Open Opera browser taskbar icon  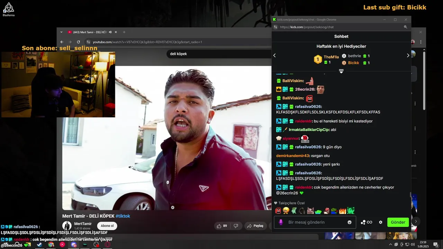click(108, 245)
